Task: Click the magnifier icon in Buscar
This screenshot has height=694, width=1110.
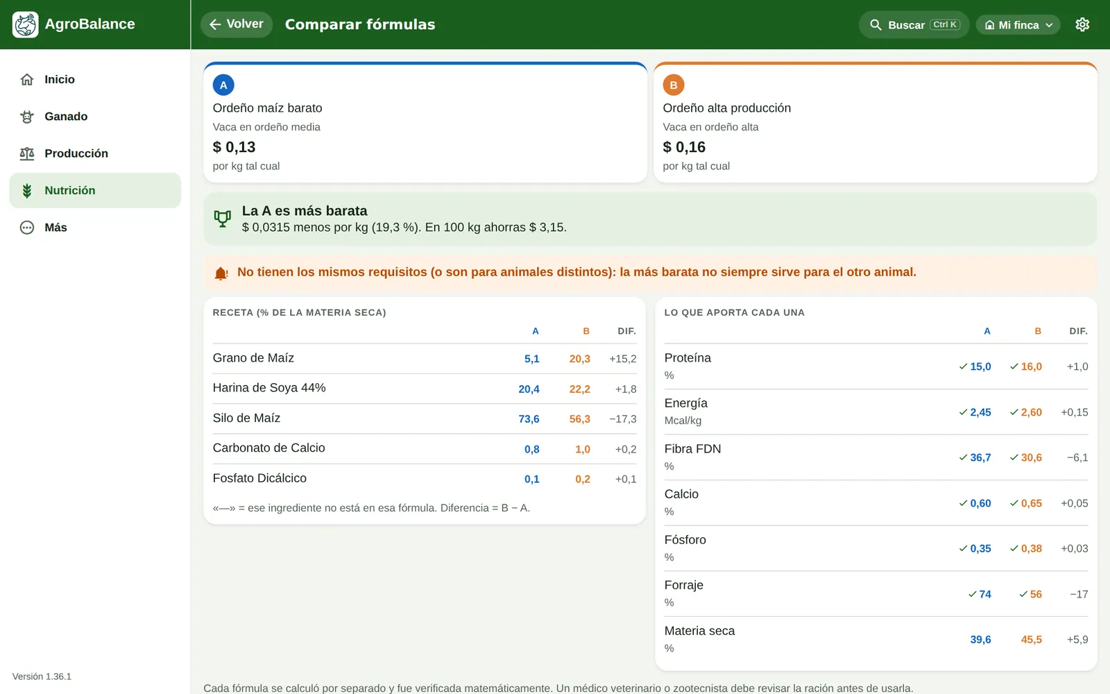Action: coord(876,25)
